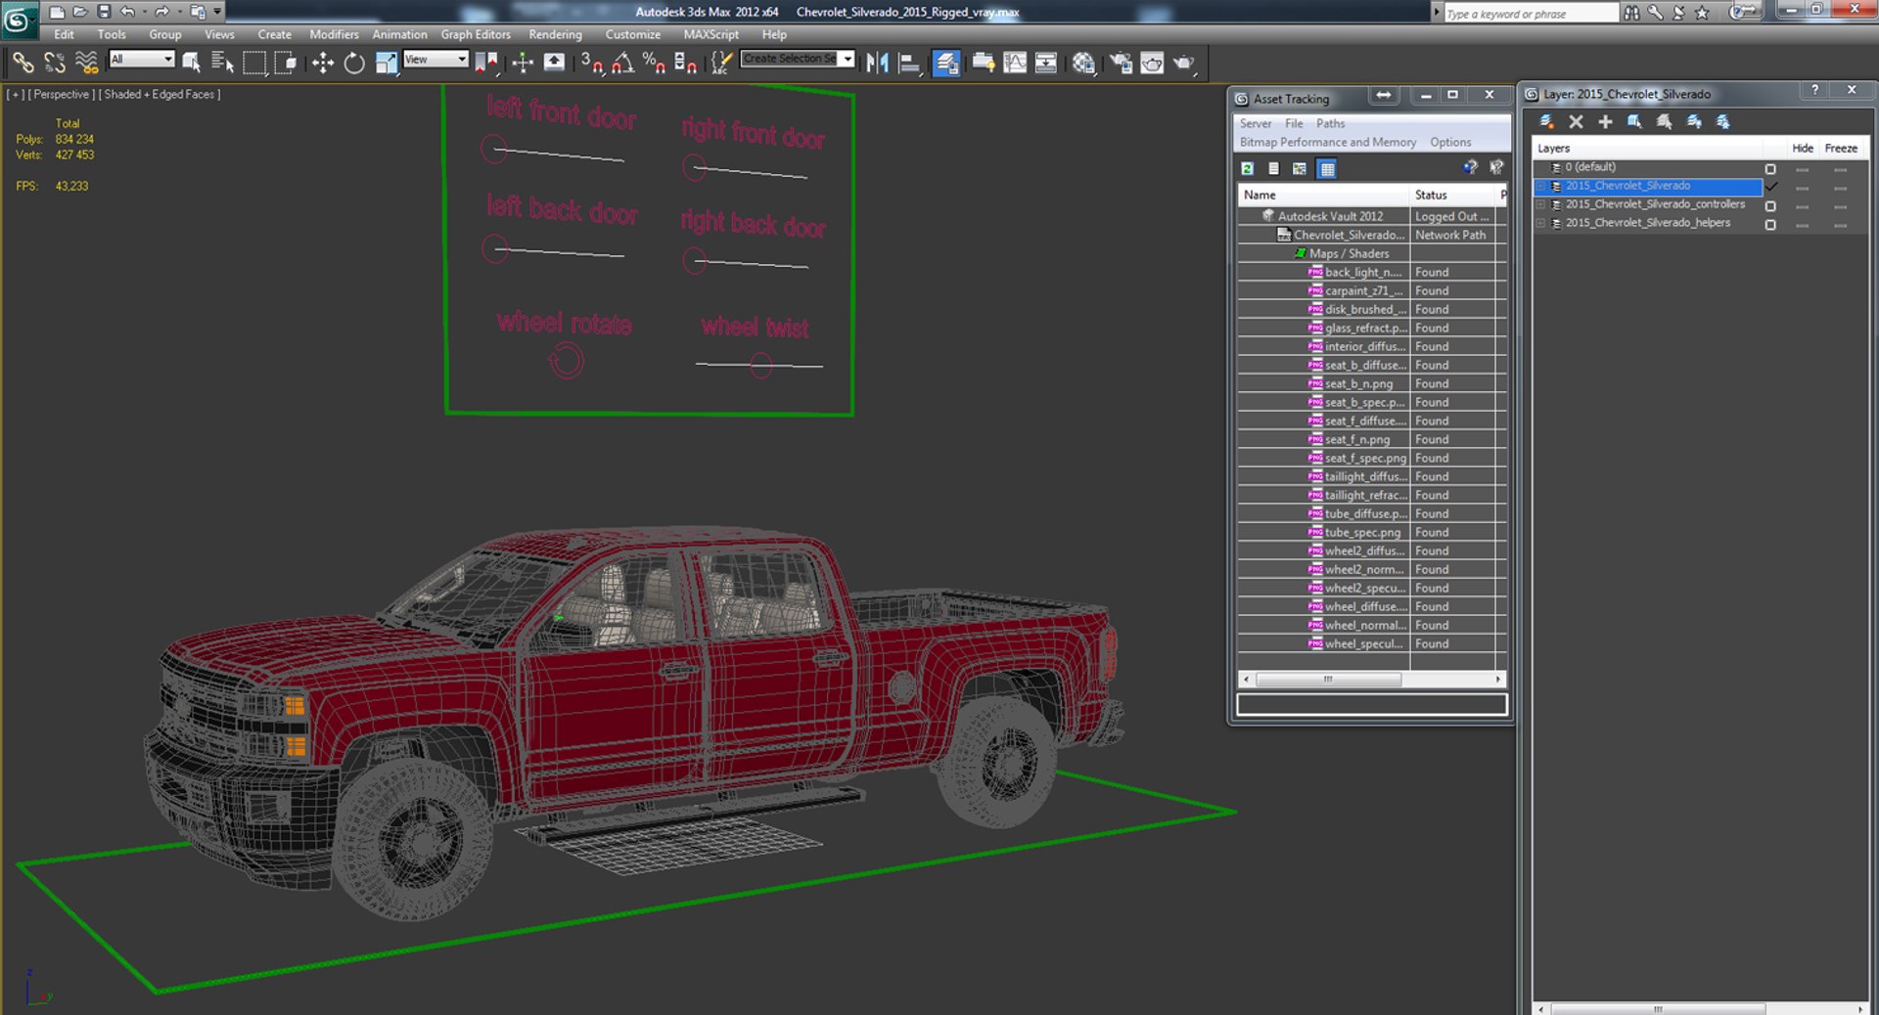Open Render Setup dialog icon
The height and width of the screenshot is (1015, 1879).
[1121, 64]
